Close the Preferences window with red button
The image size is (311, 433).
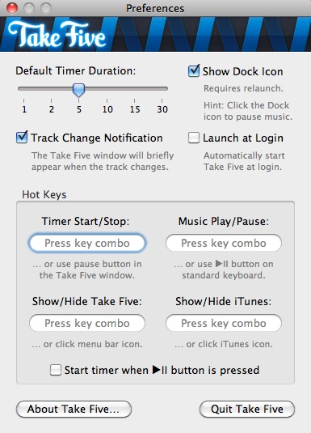(12, 8)
